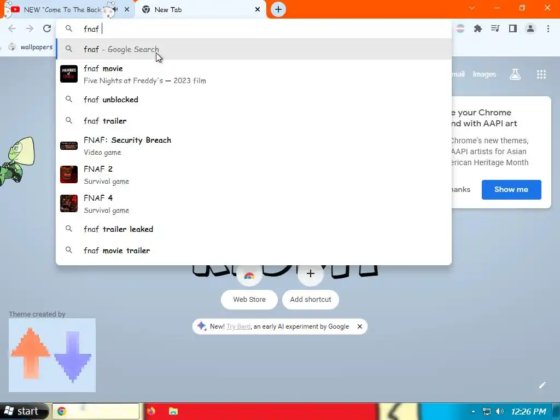This screenshot has width=560, height=420.
Task: Open the Search Labs flask icon
Action: coord(515,74)
